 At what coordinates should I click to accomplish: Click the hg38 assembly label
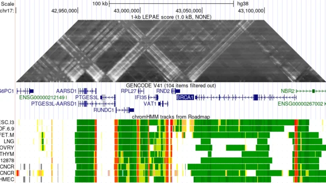(x=243, y=4)
